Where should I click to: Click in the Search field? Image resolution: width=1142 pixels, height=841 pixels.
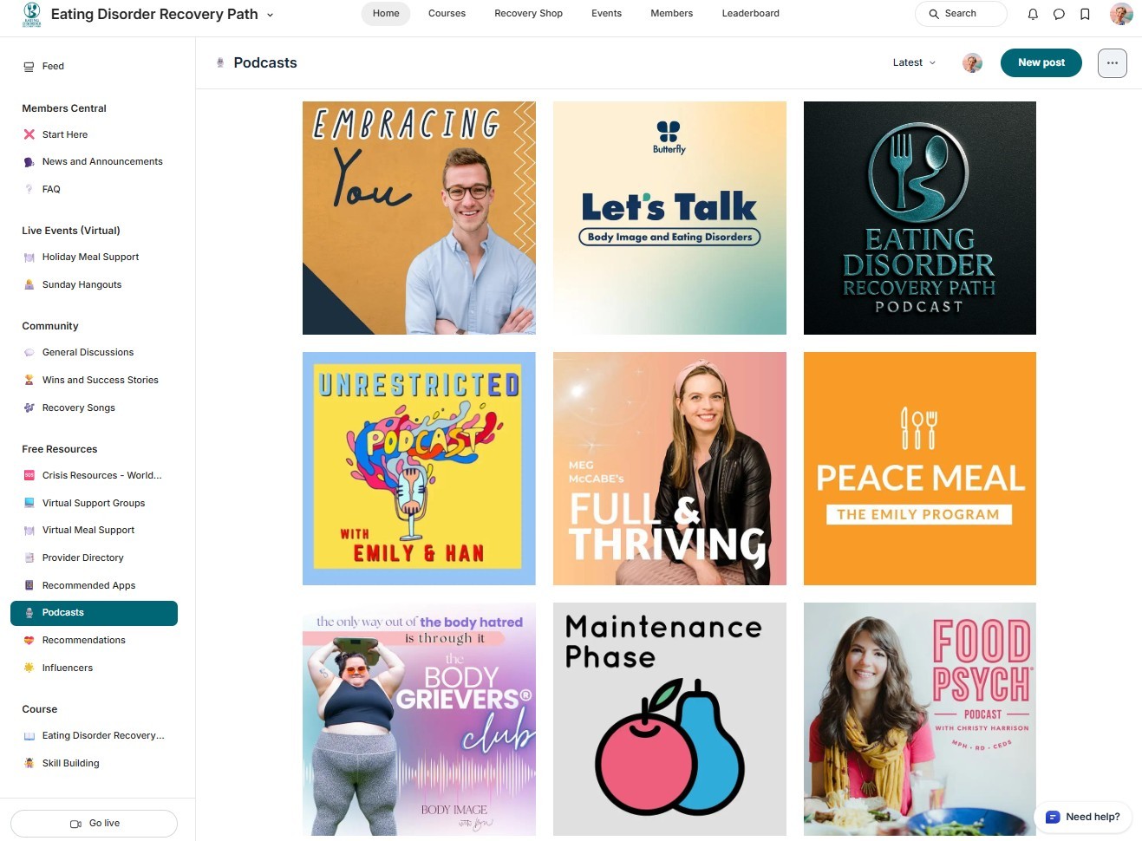coord(961,14)
